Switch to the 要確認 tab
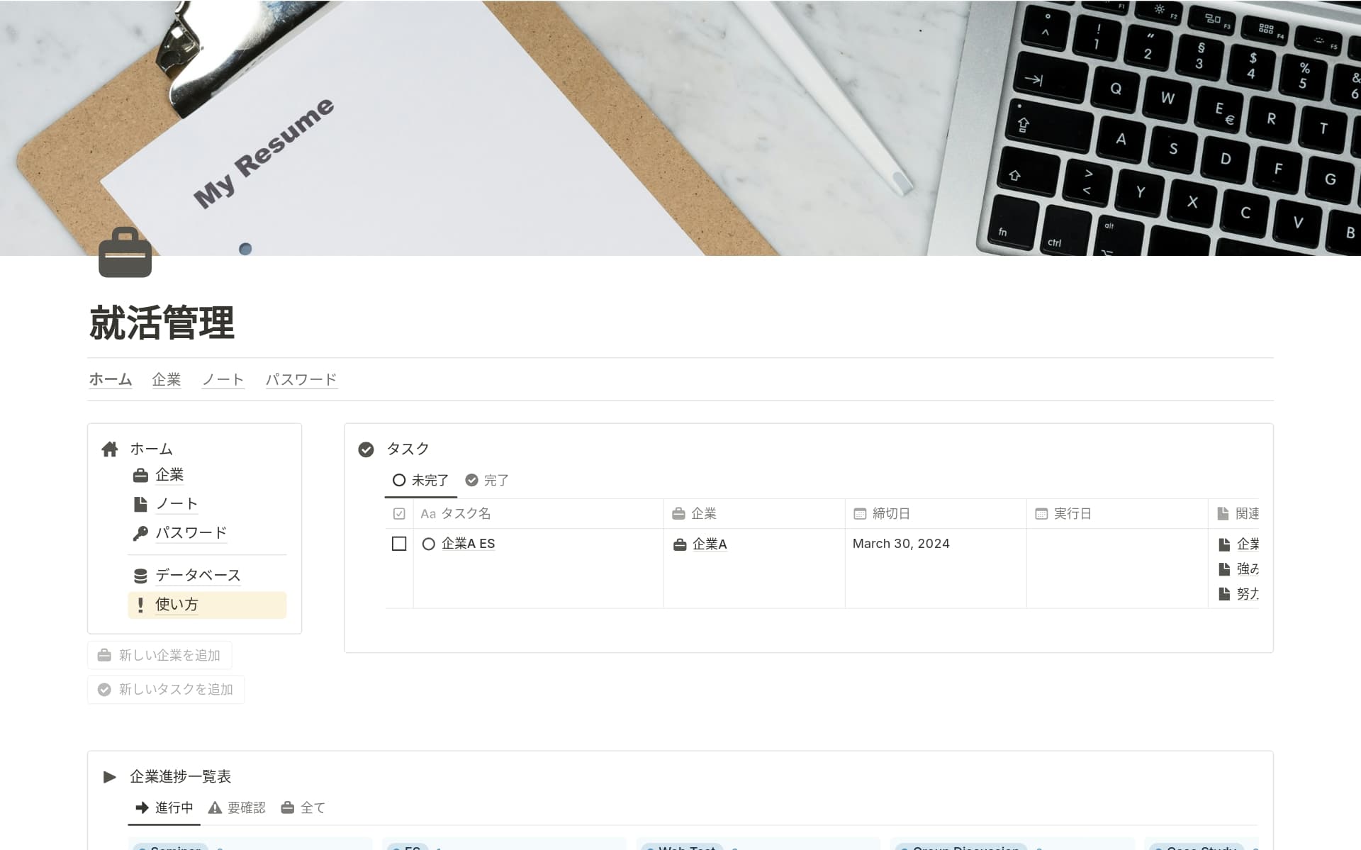This screenshot has height=850, width=1361. [x=237, y=808]
